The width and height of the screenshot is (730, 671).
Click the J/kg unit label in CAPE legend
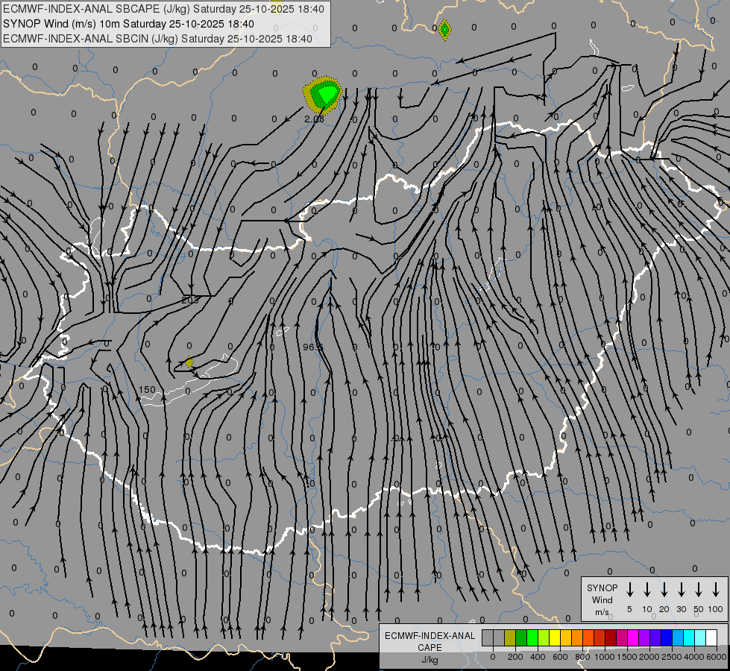[429, 660]
